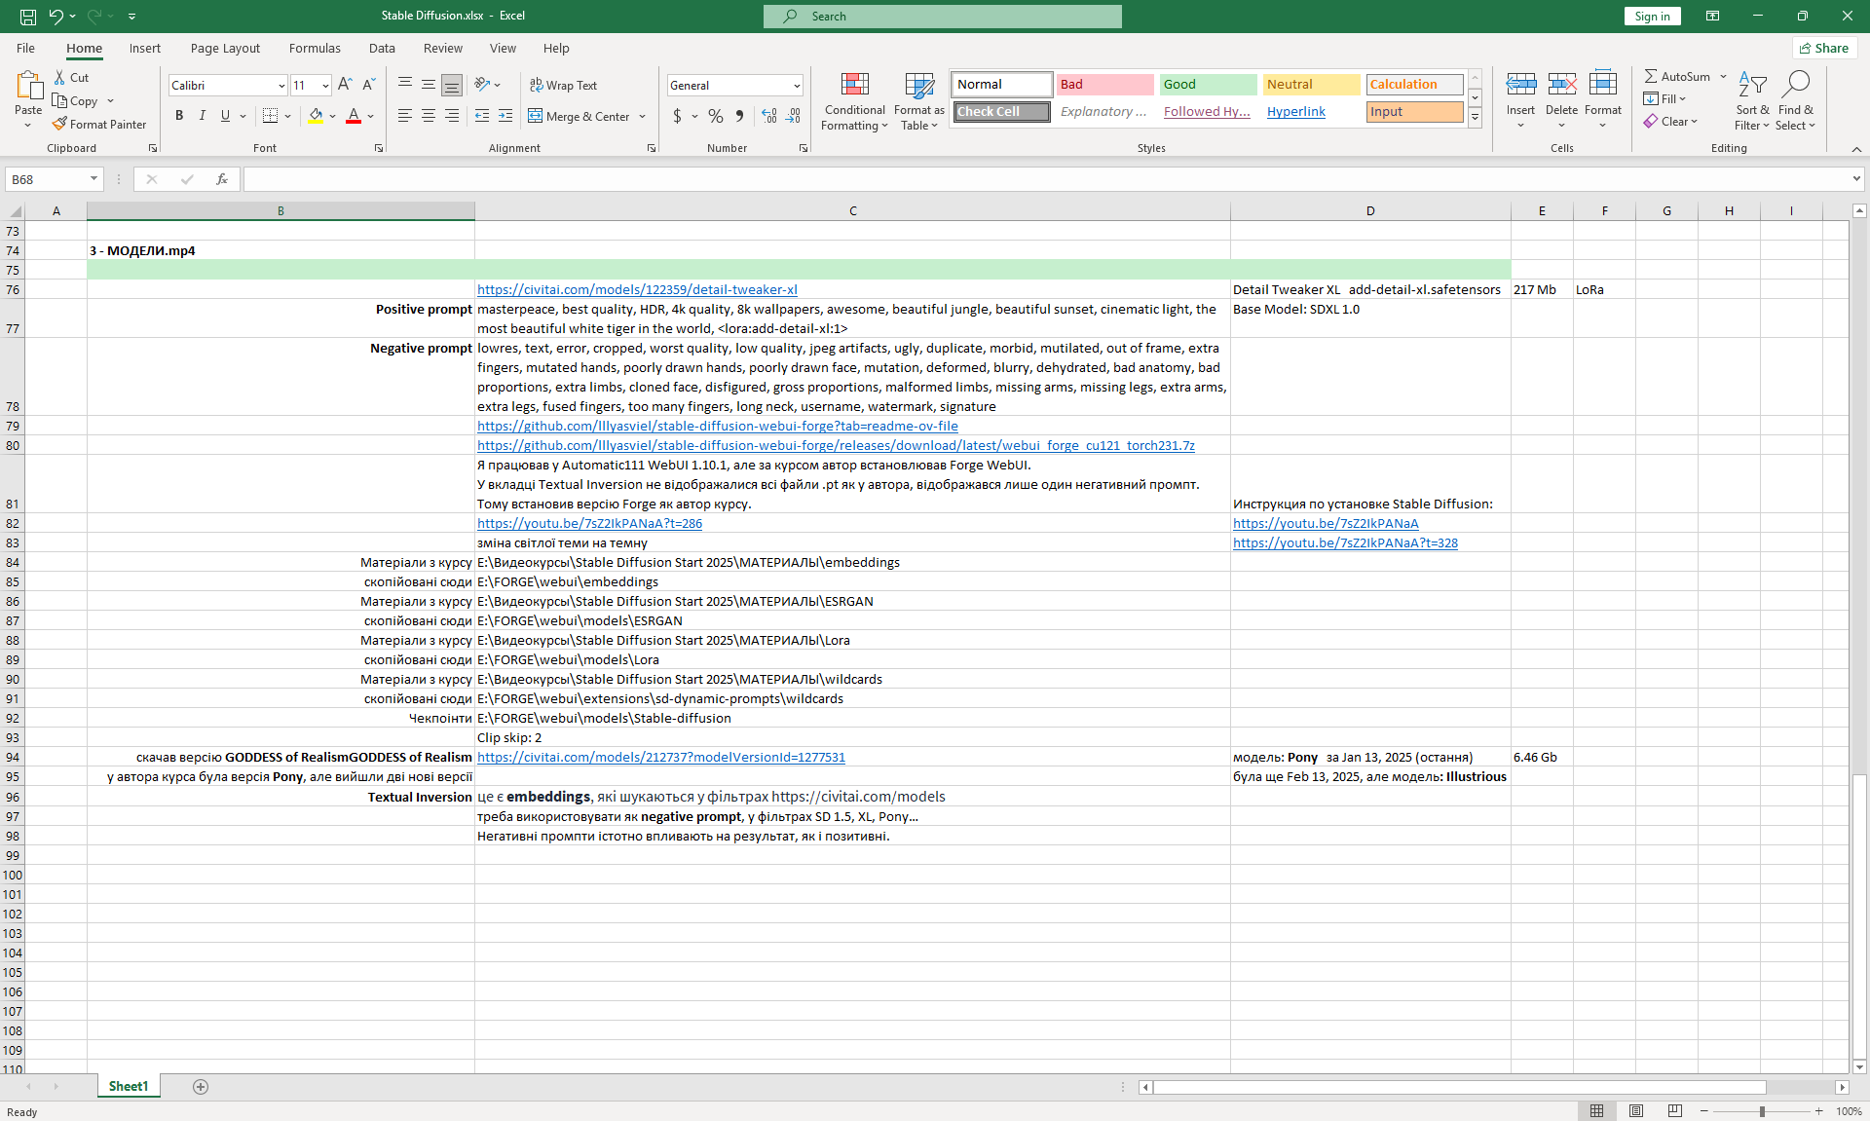The height and width of the screenshot is (1121, 1870).
Task: Open the Name Box dropdown arrow
Action: pos(93,179)
